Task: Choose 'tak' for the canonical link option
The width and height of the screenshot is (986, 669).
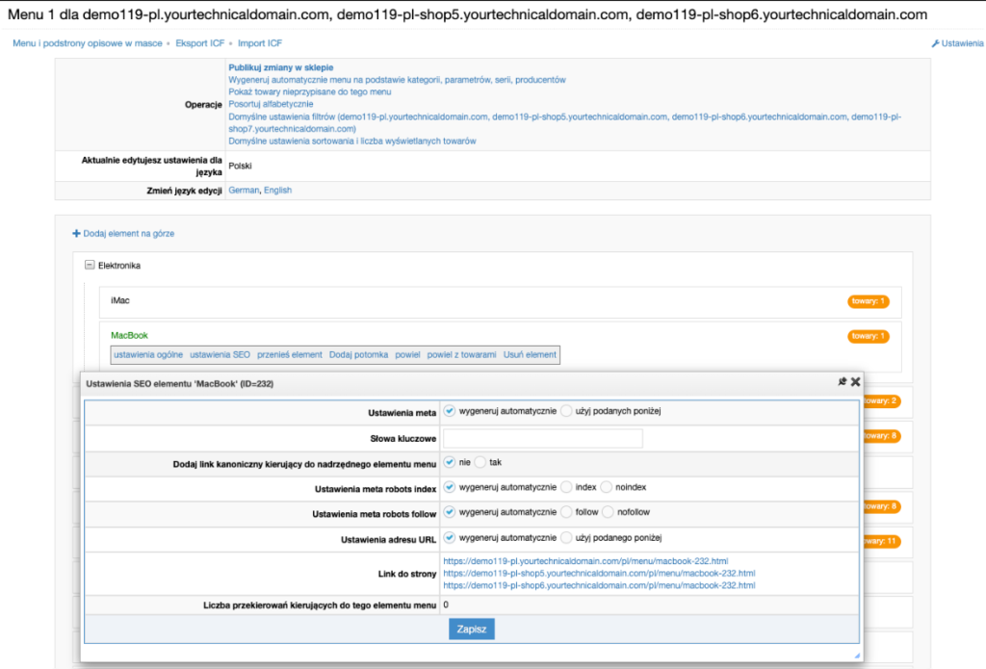Action: [481, 462]
